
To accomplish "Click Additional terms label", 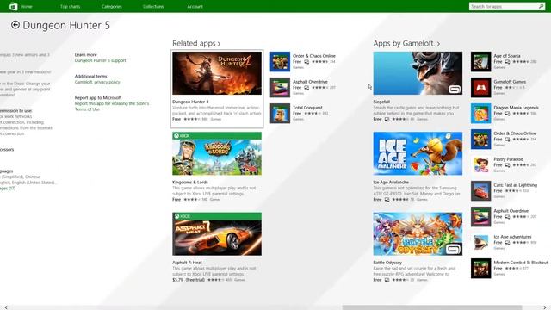I will pyautogui.click(x=90, y=76).
